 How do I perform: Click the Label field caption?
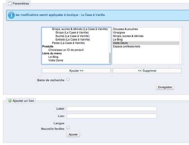pyautogui.click(x=60, y=109)
